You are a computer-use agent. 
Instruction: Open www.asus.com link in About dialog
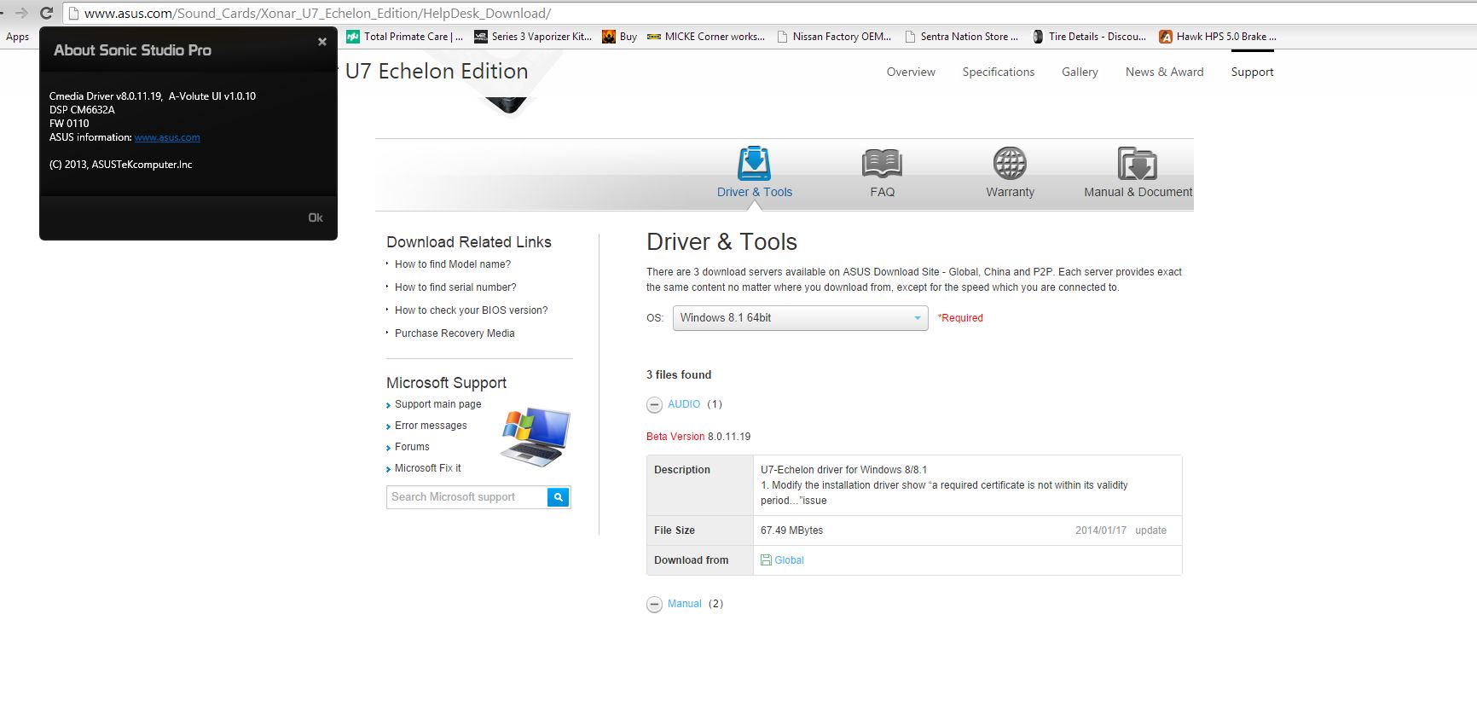pyautogui.click(x=167, y=137)
